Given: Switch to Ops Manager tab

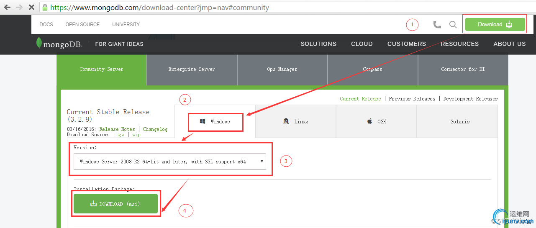Looking at the screenshot, I should pyautogui.click(x=282, y=70).
